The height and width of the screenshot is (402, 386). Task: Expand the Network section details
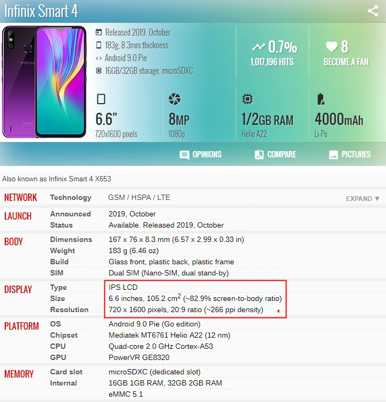pos(363,199)
